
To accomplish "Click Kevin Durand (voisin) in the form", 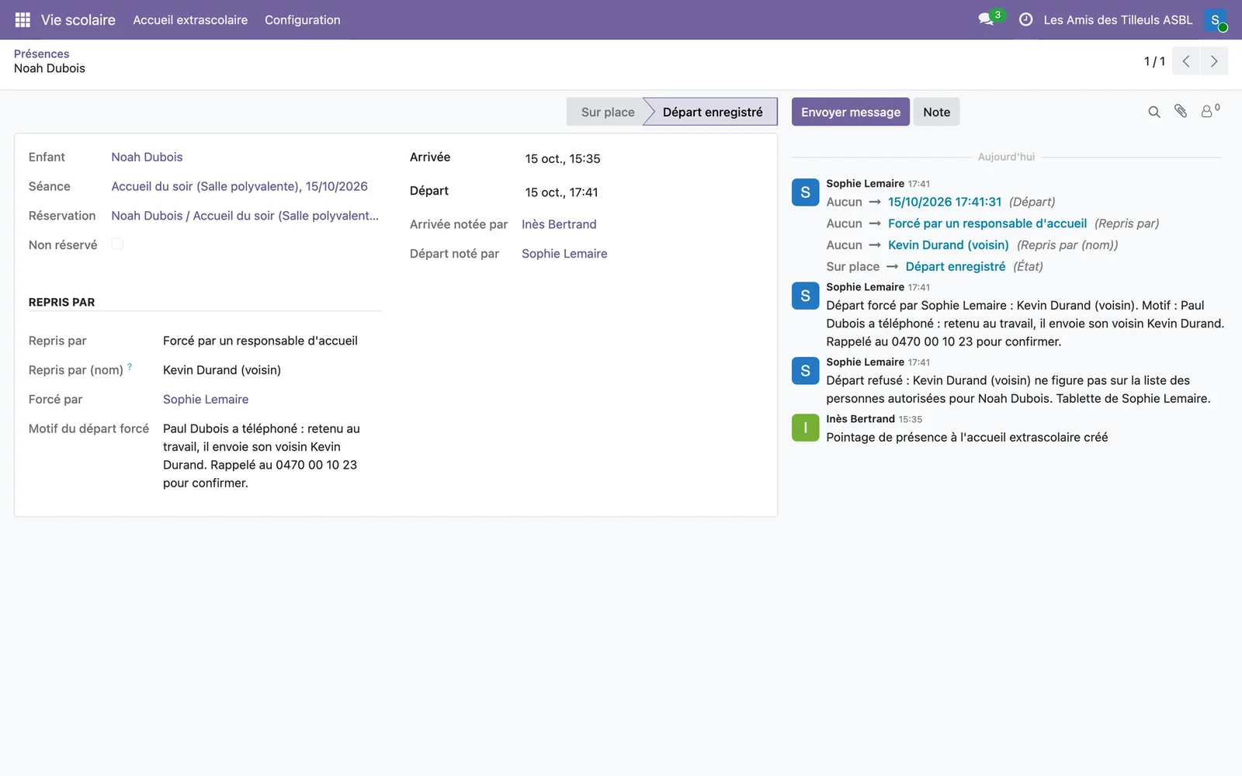I will tap(222, 370).
